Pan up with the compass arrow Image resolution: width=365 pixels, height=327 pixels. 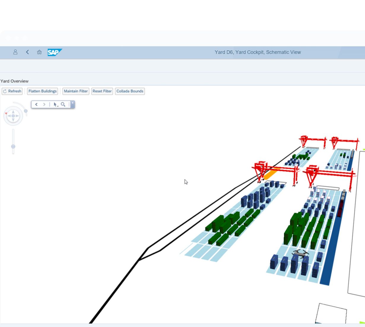point(13,112)
